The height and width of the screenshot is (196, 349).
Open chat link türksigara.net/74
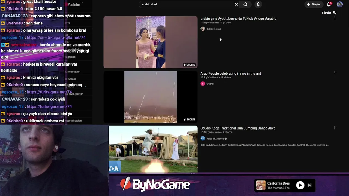point(49,92)
